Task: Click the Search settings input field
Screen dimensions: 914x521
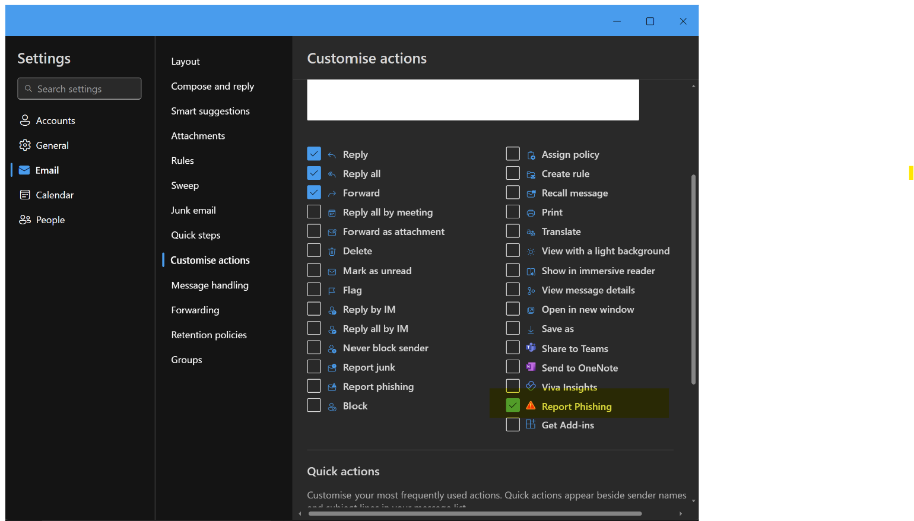Action: pyautogui.click(x=79, y=88)
